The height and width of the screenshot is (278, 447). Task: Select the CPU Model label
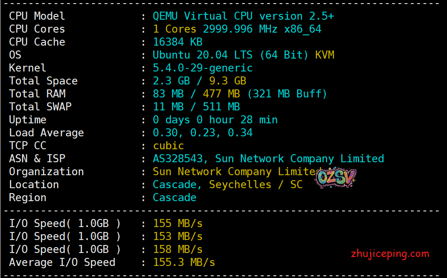tap(37, 16)
